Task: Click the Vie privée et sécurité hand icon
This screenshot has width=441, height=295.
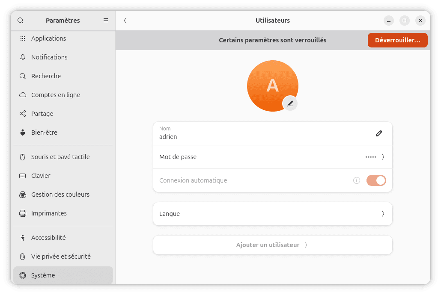Action: pos(23,257)
